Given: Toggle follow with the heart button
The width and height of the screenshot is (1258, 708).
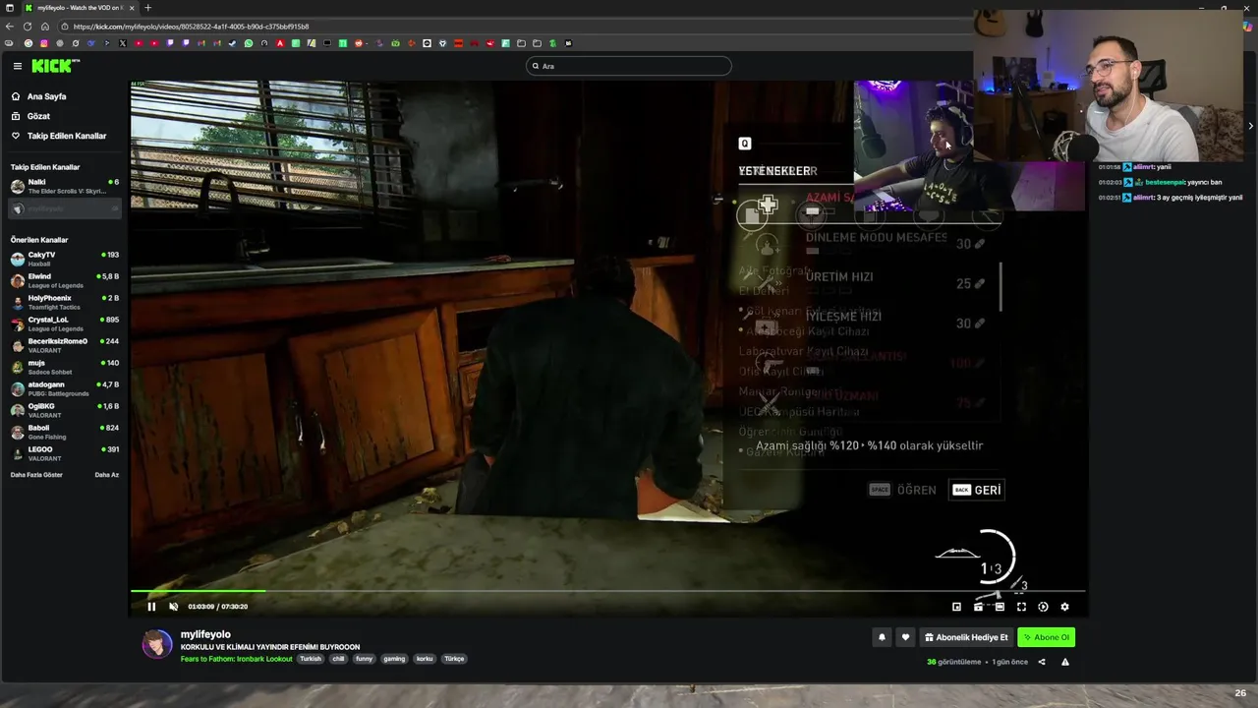Looking at the screenshot, I should coord(906,637).
